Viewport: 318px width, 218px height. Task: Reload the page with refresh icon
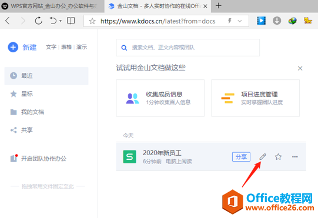point(39,21)
